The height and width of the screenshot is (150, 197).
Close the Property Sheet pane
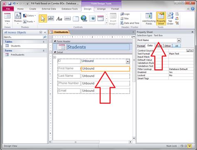(192, 32)
